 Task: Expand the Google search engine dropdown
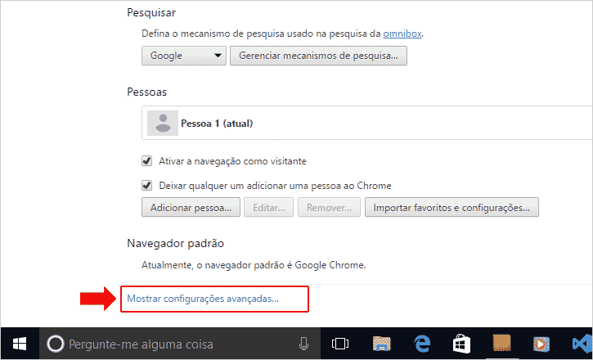pos(184,56)
